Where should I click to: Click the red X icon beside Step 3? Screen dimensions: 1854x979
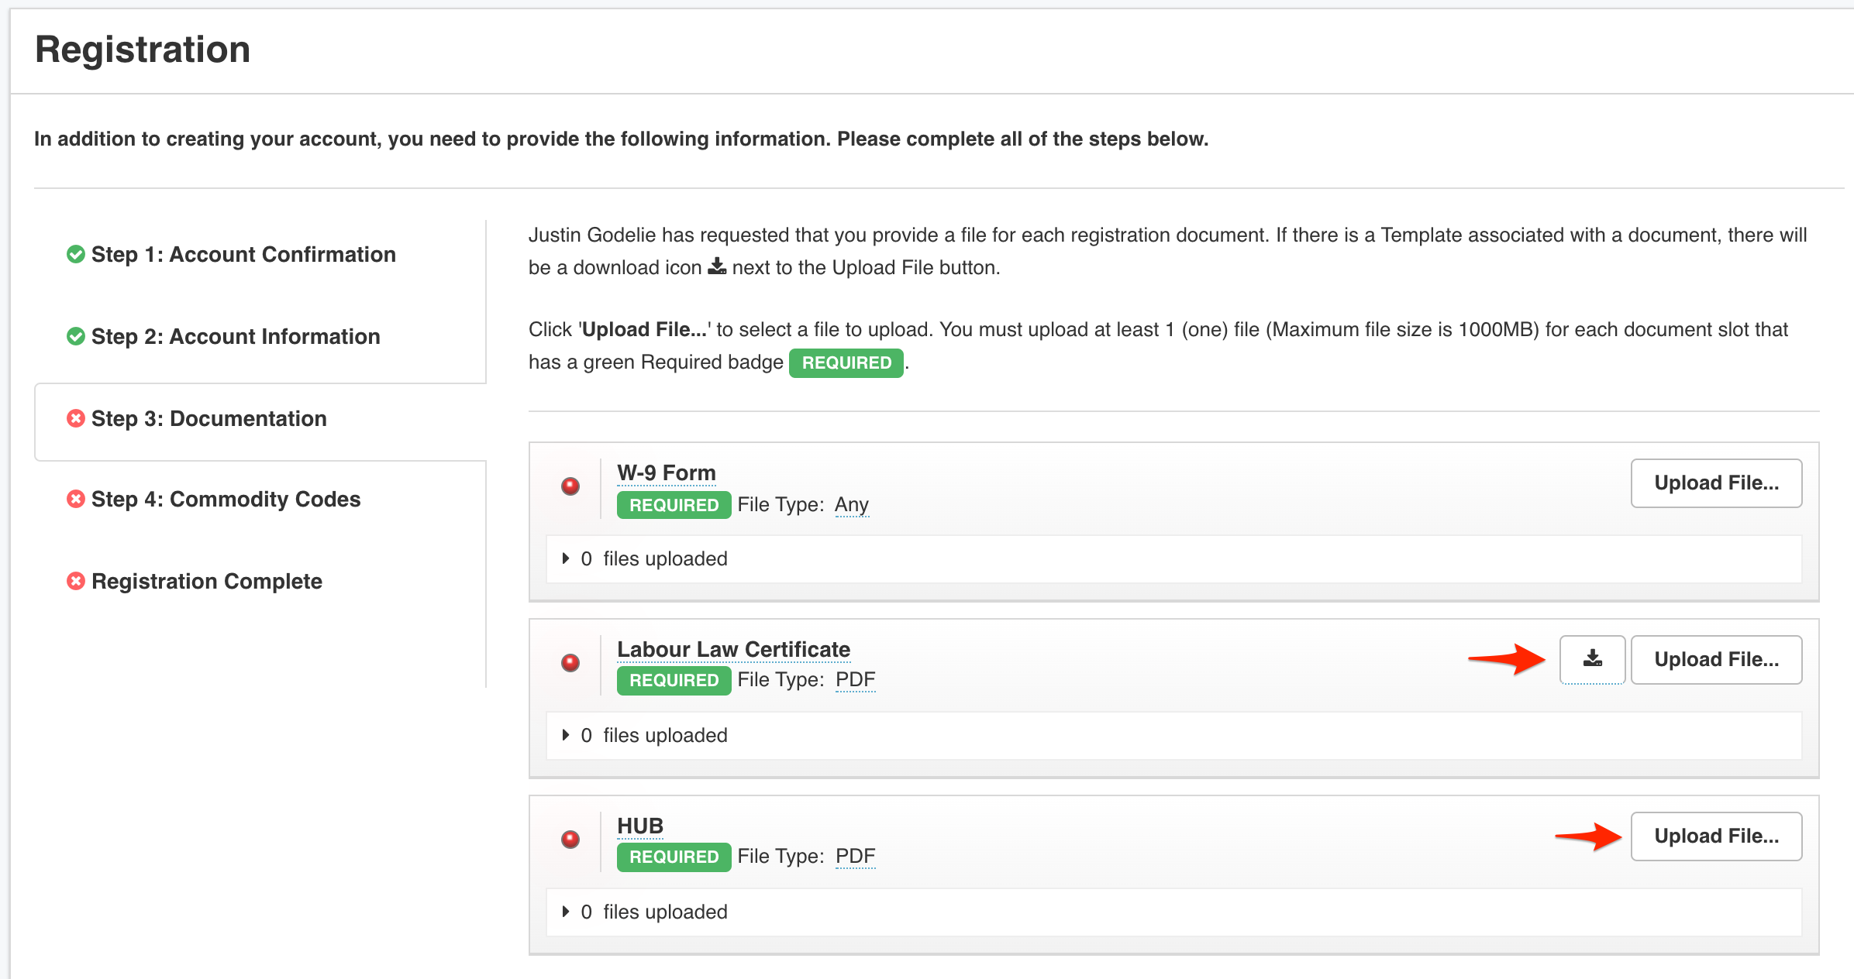pyautogui.click(x=76, y=418)
